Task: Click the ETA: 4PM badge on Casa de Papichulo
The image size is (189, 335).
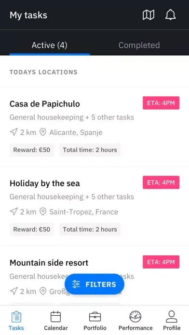Action: tap(161, 103)
